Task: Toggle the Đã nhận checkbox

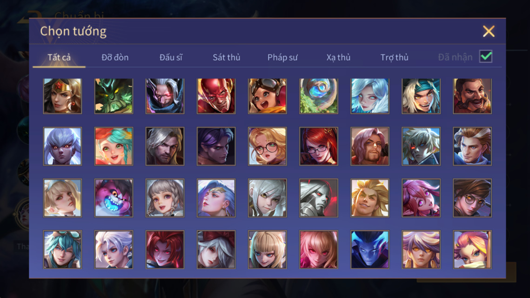Action: pyautogui.click(x=486, y=56)
